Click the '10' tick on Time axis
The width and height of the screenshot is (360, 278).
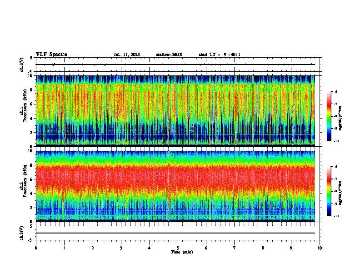click(320, 248)
